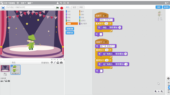Viewport: 170px width, 95px height.
Task: Open the sprite info 'i' badge
Action: (12, 66)
